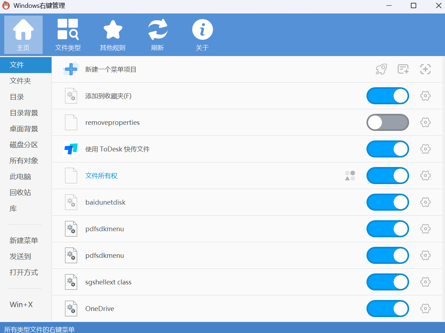This screenshot has height=333, width=445.
Task: Click the 刷新 refresh toolbar icon
Action: click(x=157, y=35)
